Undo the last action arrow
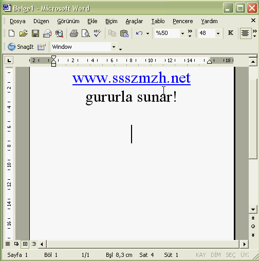Screen dimensions: 259x261 click(x=139, y=33)
